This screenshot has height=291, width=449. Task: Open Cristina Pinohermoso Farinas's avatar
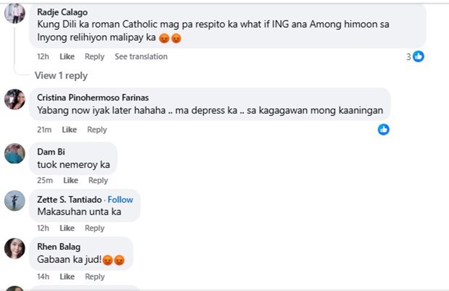[14, 99]
